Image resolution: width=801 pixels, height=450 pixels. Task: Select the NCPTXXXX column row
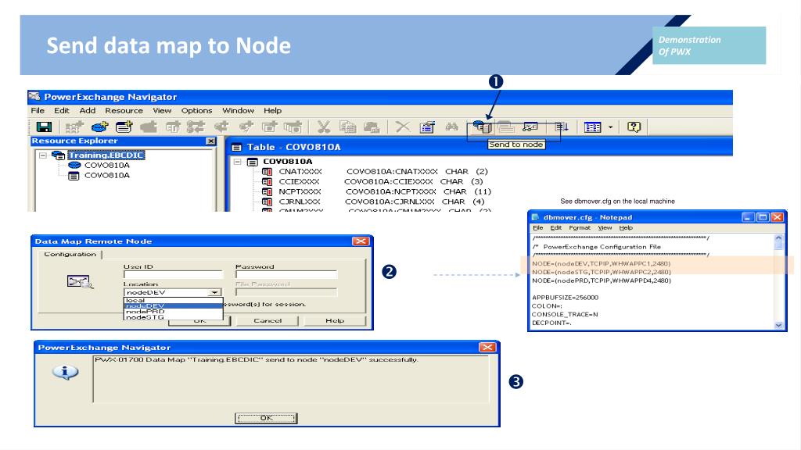[376, 192]
